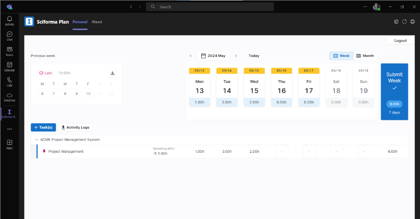Open the Calendar app icon
The height and width of the screenshot is (219, 420).
[x=9, y=66]
